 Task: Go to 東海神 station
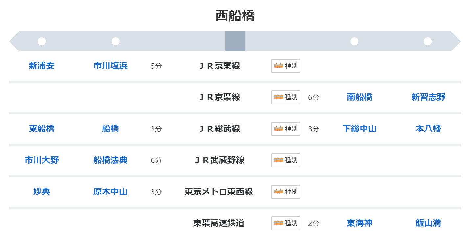pyautogui.click(x=359, y=223)
